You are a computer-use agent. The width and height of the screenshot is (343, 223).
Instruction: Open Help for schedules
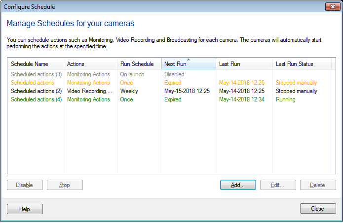click(x=25, y=209)
